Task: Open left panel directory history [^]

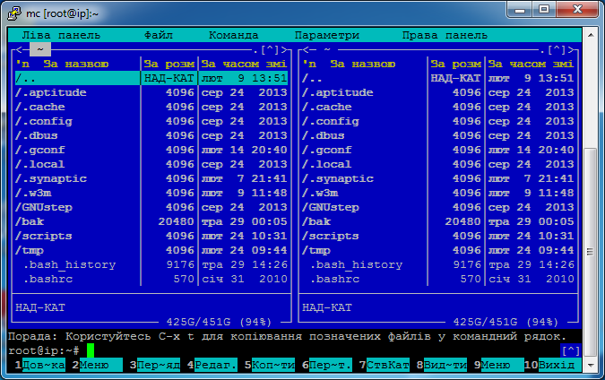Action: tap(270, 50)
